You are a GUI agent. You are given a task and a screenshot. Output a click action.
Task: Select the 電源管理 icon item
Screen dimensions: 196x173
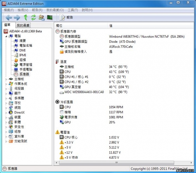point(16,65)
